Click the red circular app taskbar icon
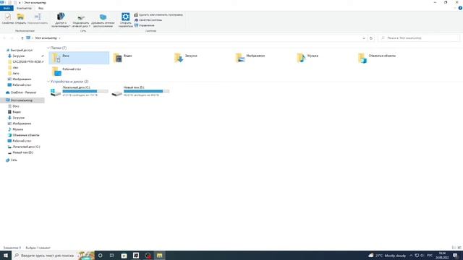 click(148, 255)
